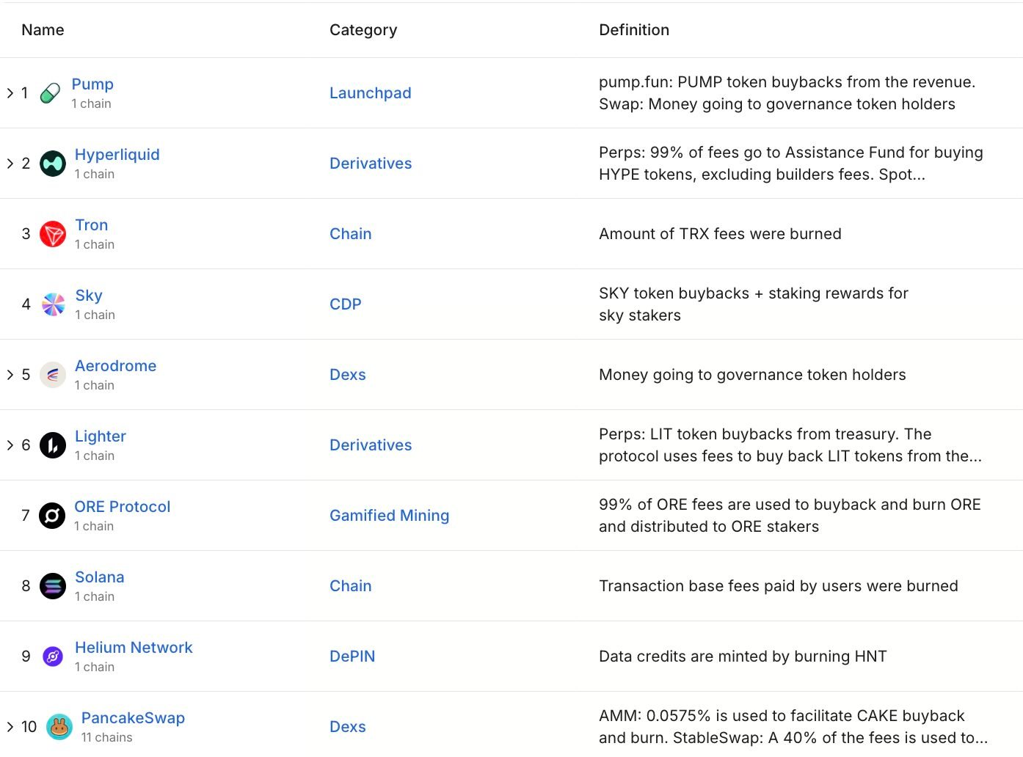Open the Hyperliquid protocol page

[117, 154]
